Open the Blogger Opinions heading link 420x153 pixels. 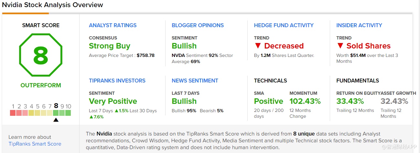pos(198,25)
